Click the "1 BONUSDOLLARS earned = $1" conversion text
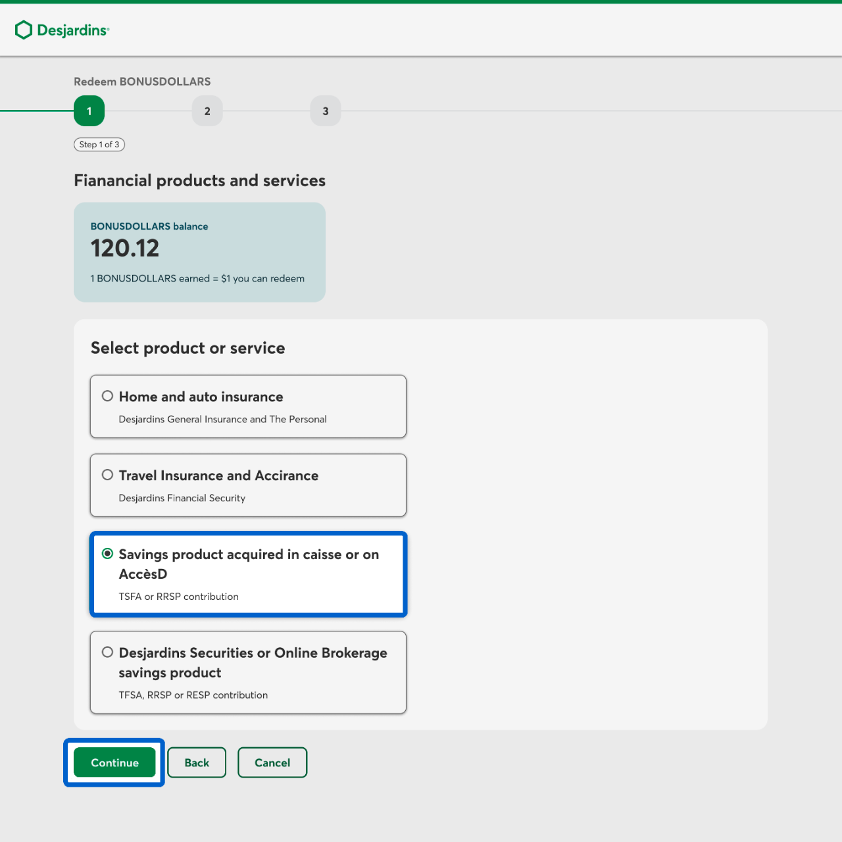 click(x=197, y=279)
